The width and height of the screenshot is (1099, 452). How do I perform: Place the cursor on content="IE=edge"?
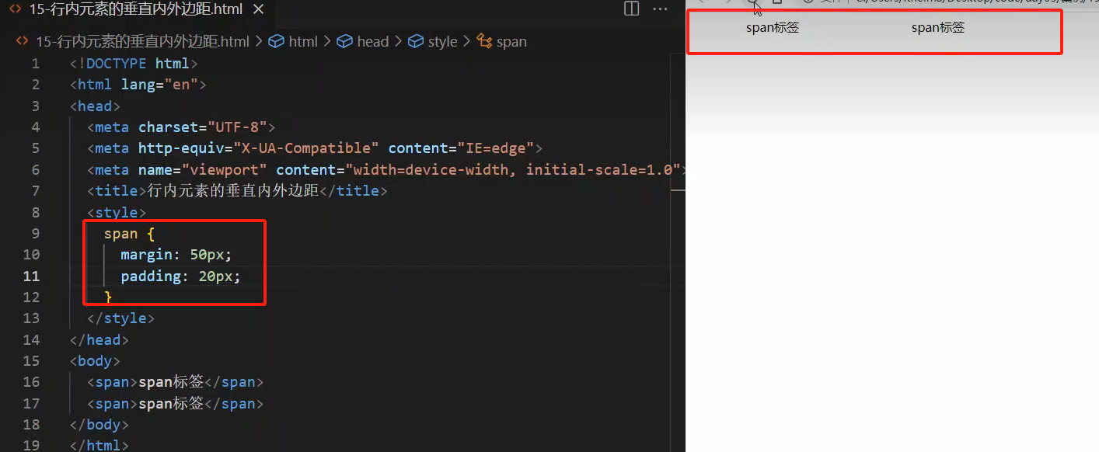click(x=461, y=148)
